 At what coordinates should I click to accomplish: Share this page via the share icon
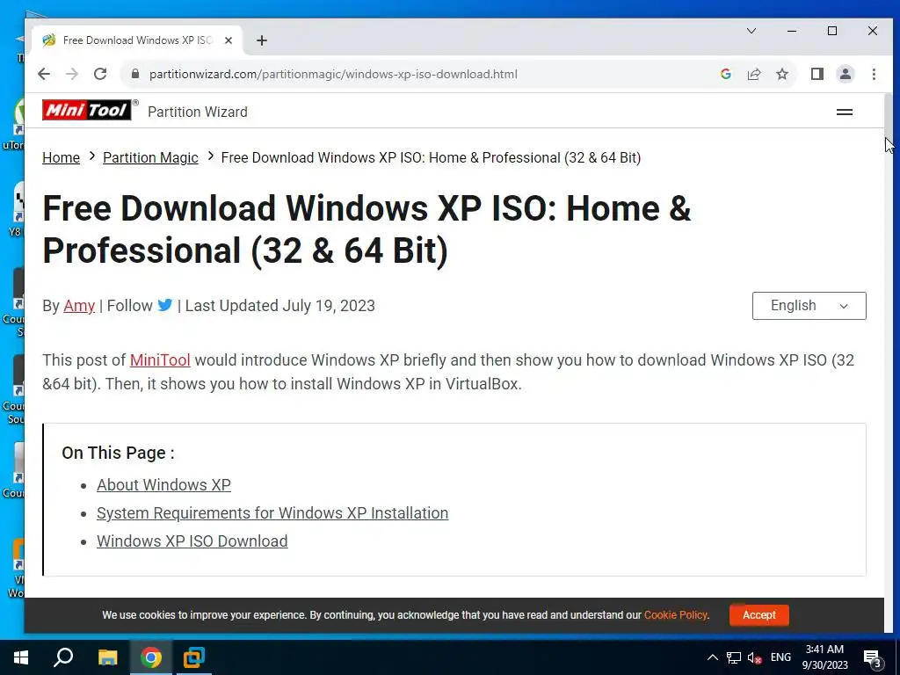coord(753,74)
